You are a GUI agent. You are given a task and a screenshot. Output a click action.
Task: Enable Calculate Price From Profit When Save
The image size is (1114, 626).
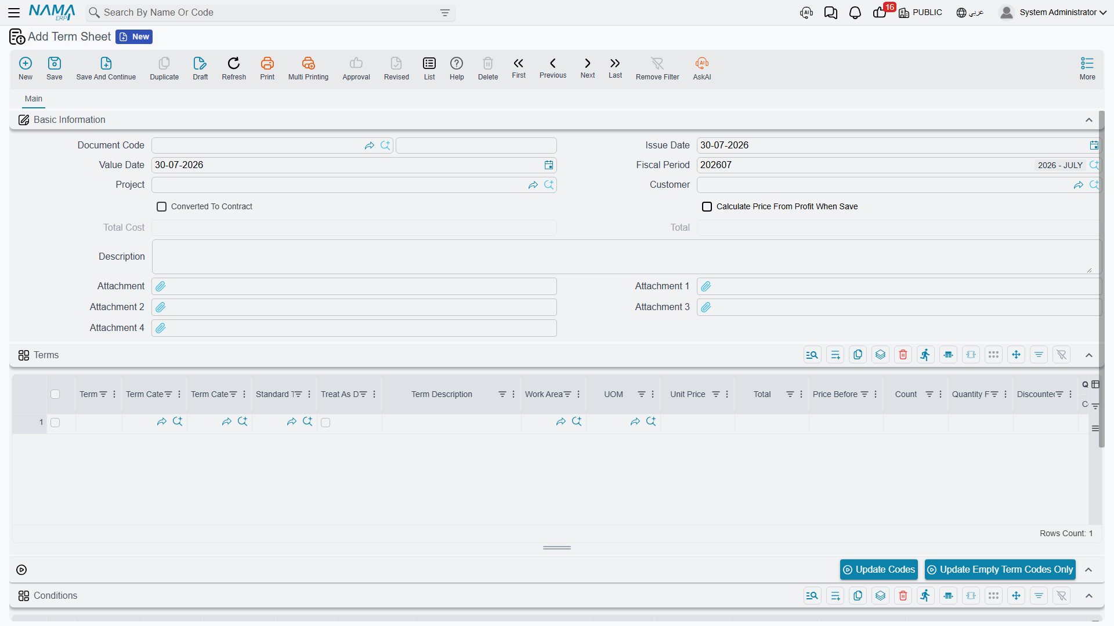707,207
